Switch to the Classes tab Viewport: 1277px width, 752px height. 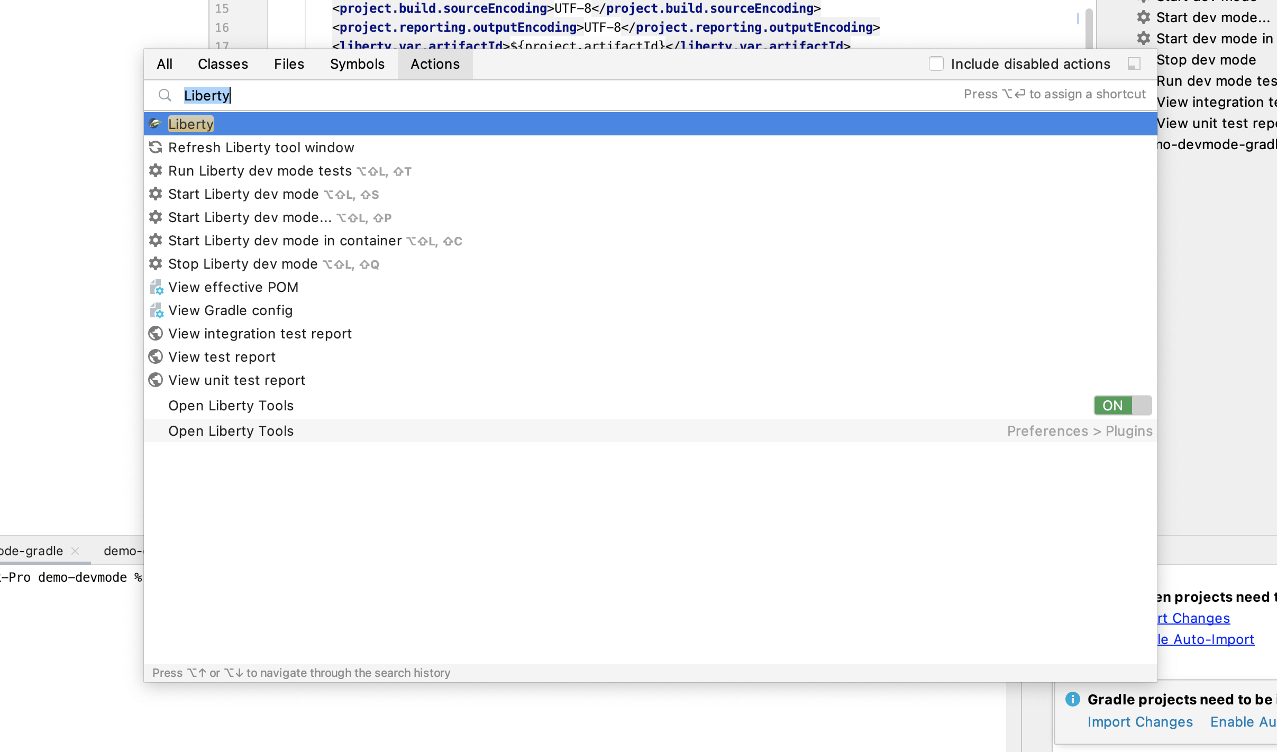[223, 63]
